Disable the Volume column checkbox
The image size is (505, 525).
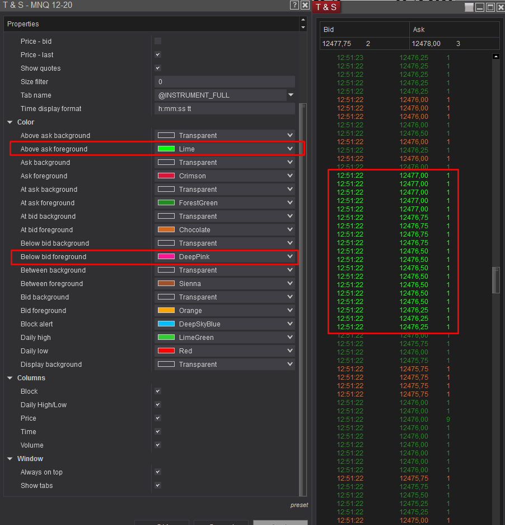[x=158, y=445]
